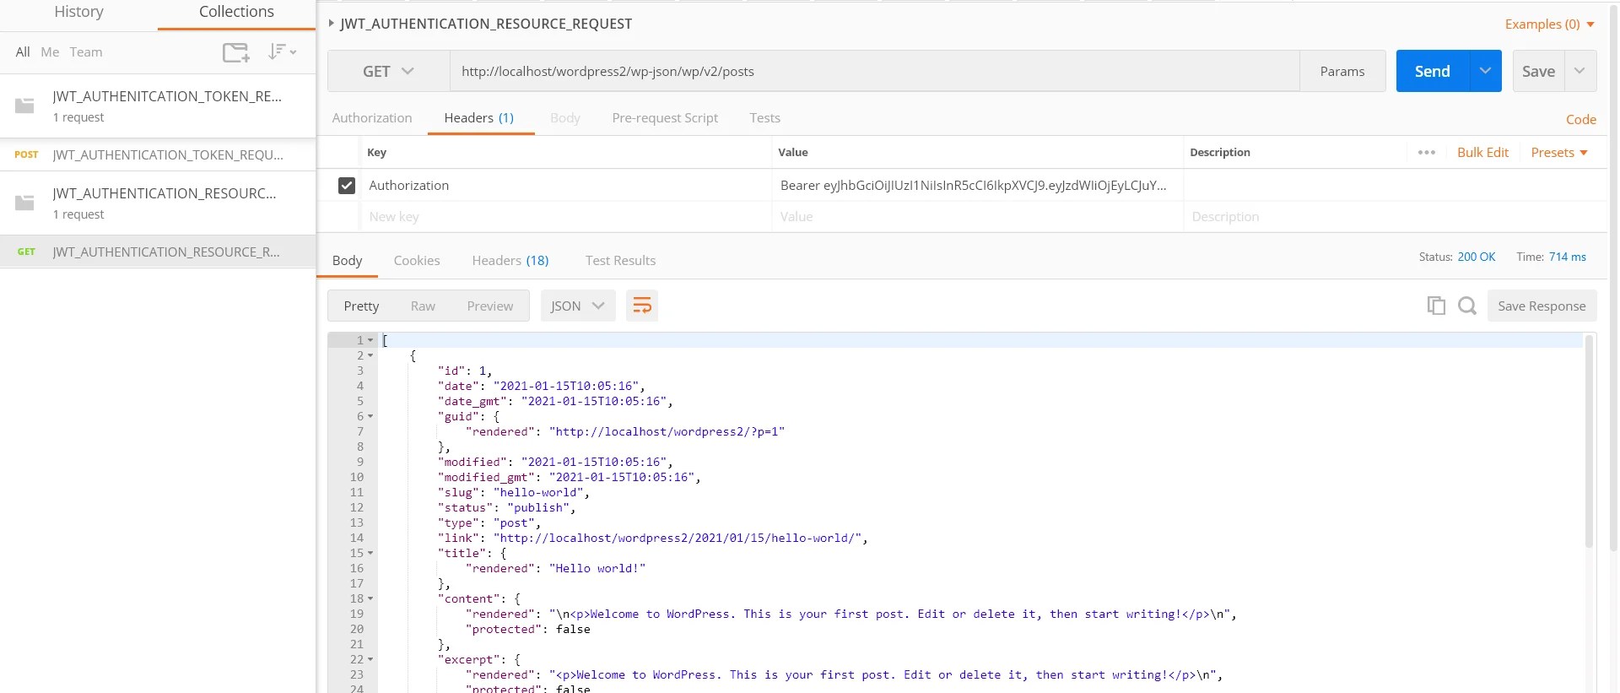Filter collections by Me
1620x693 pixels.
[x=50, y=52]
